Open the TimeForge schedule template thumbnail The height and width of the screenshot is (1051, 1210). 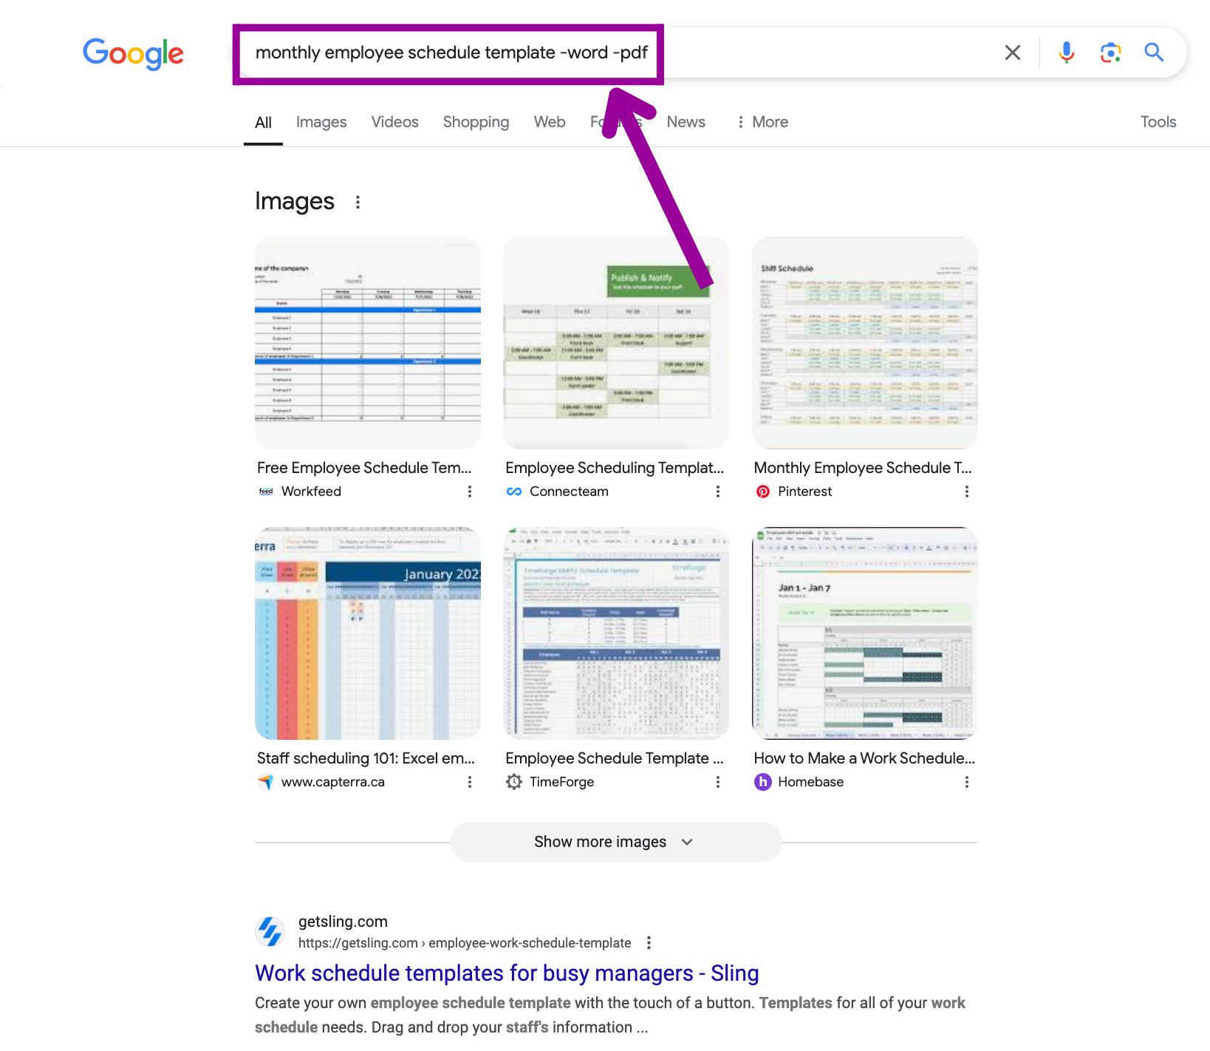coord(616,633)
